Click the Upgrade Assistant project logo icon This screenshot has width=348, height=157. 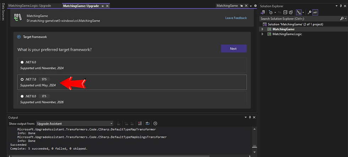point(18,18)
